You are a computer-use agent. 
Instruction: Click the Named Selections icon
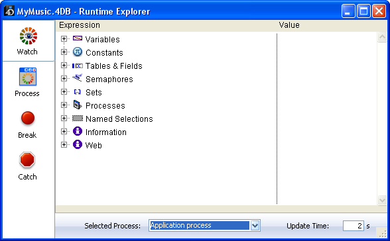pos(78,118)
